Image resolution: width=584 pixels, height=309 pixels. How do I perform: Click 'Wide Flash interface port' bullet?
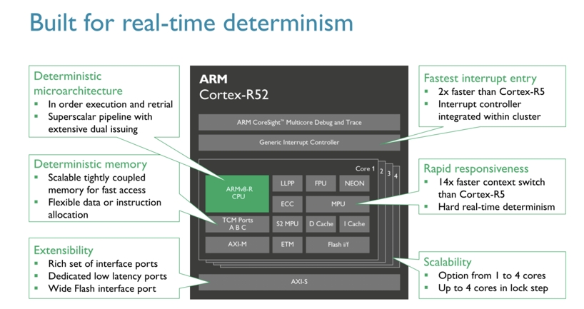101,289
